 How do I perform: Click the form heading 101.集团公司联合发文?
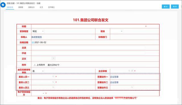pyautogui.click(x=90, y=20)
